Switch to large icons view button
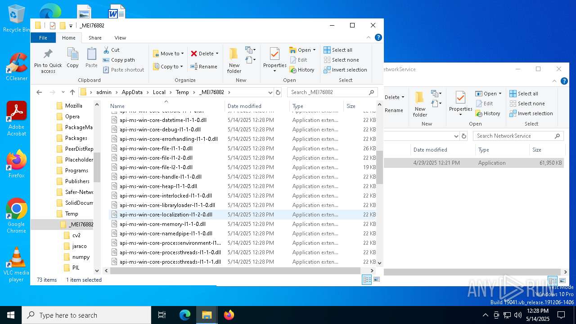This screenshot has height=324, width=576. click(377, 279)
